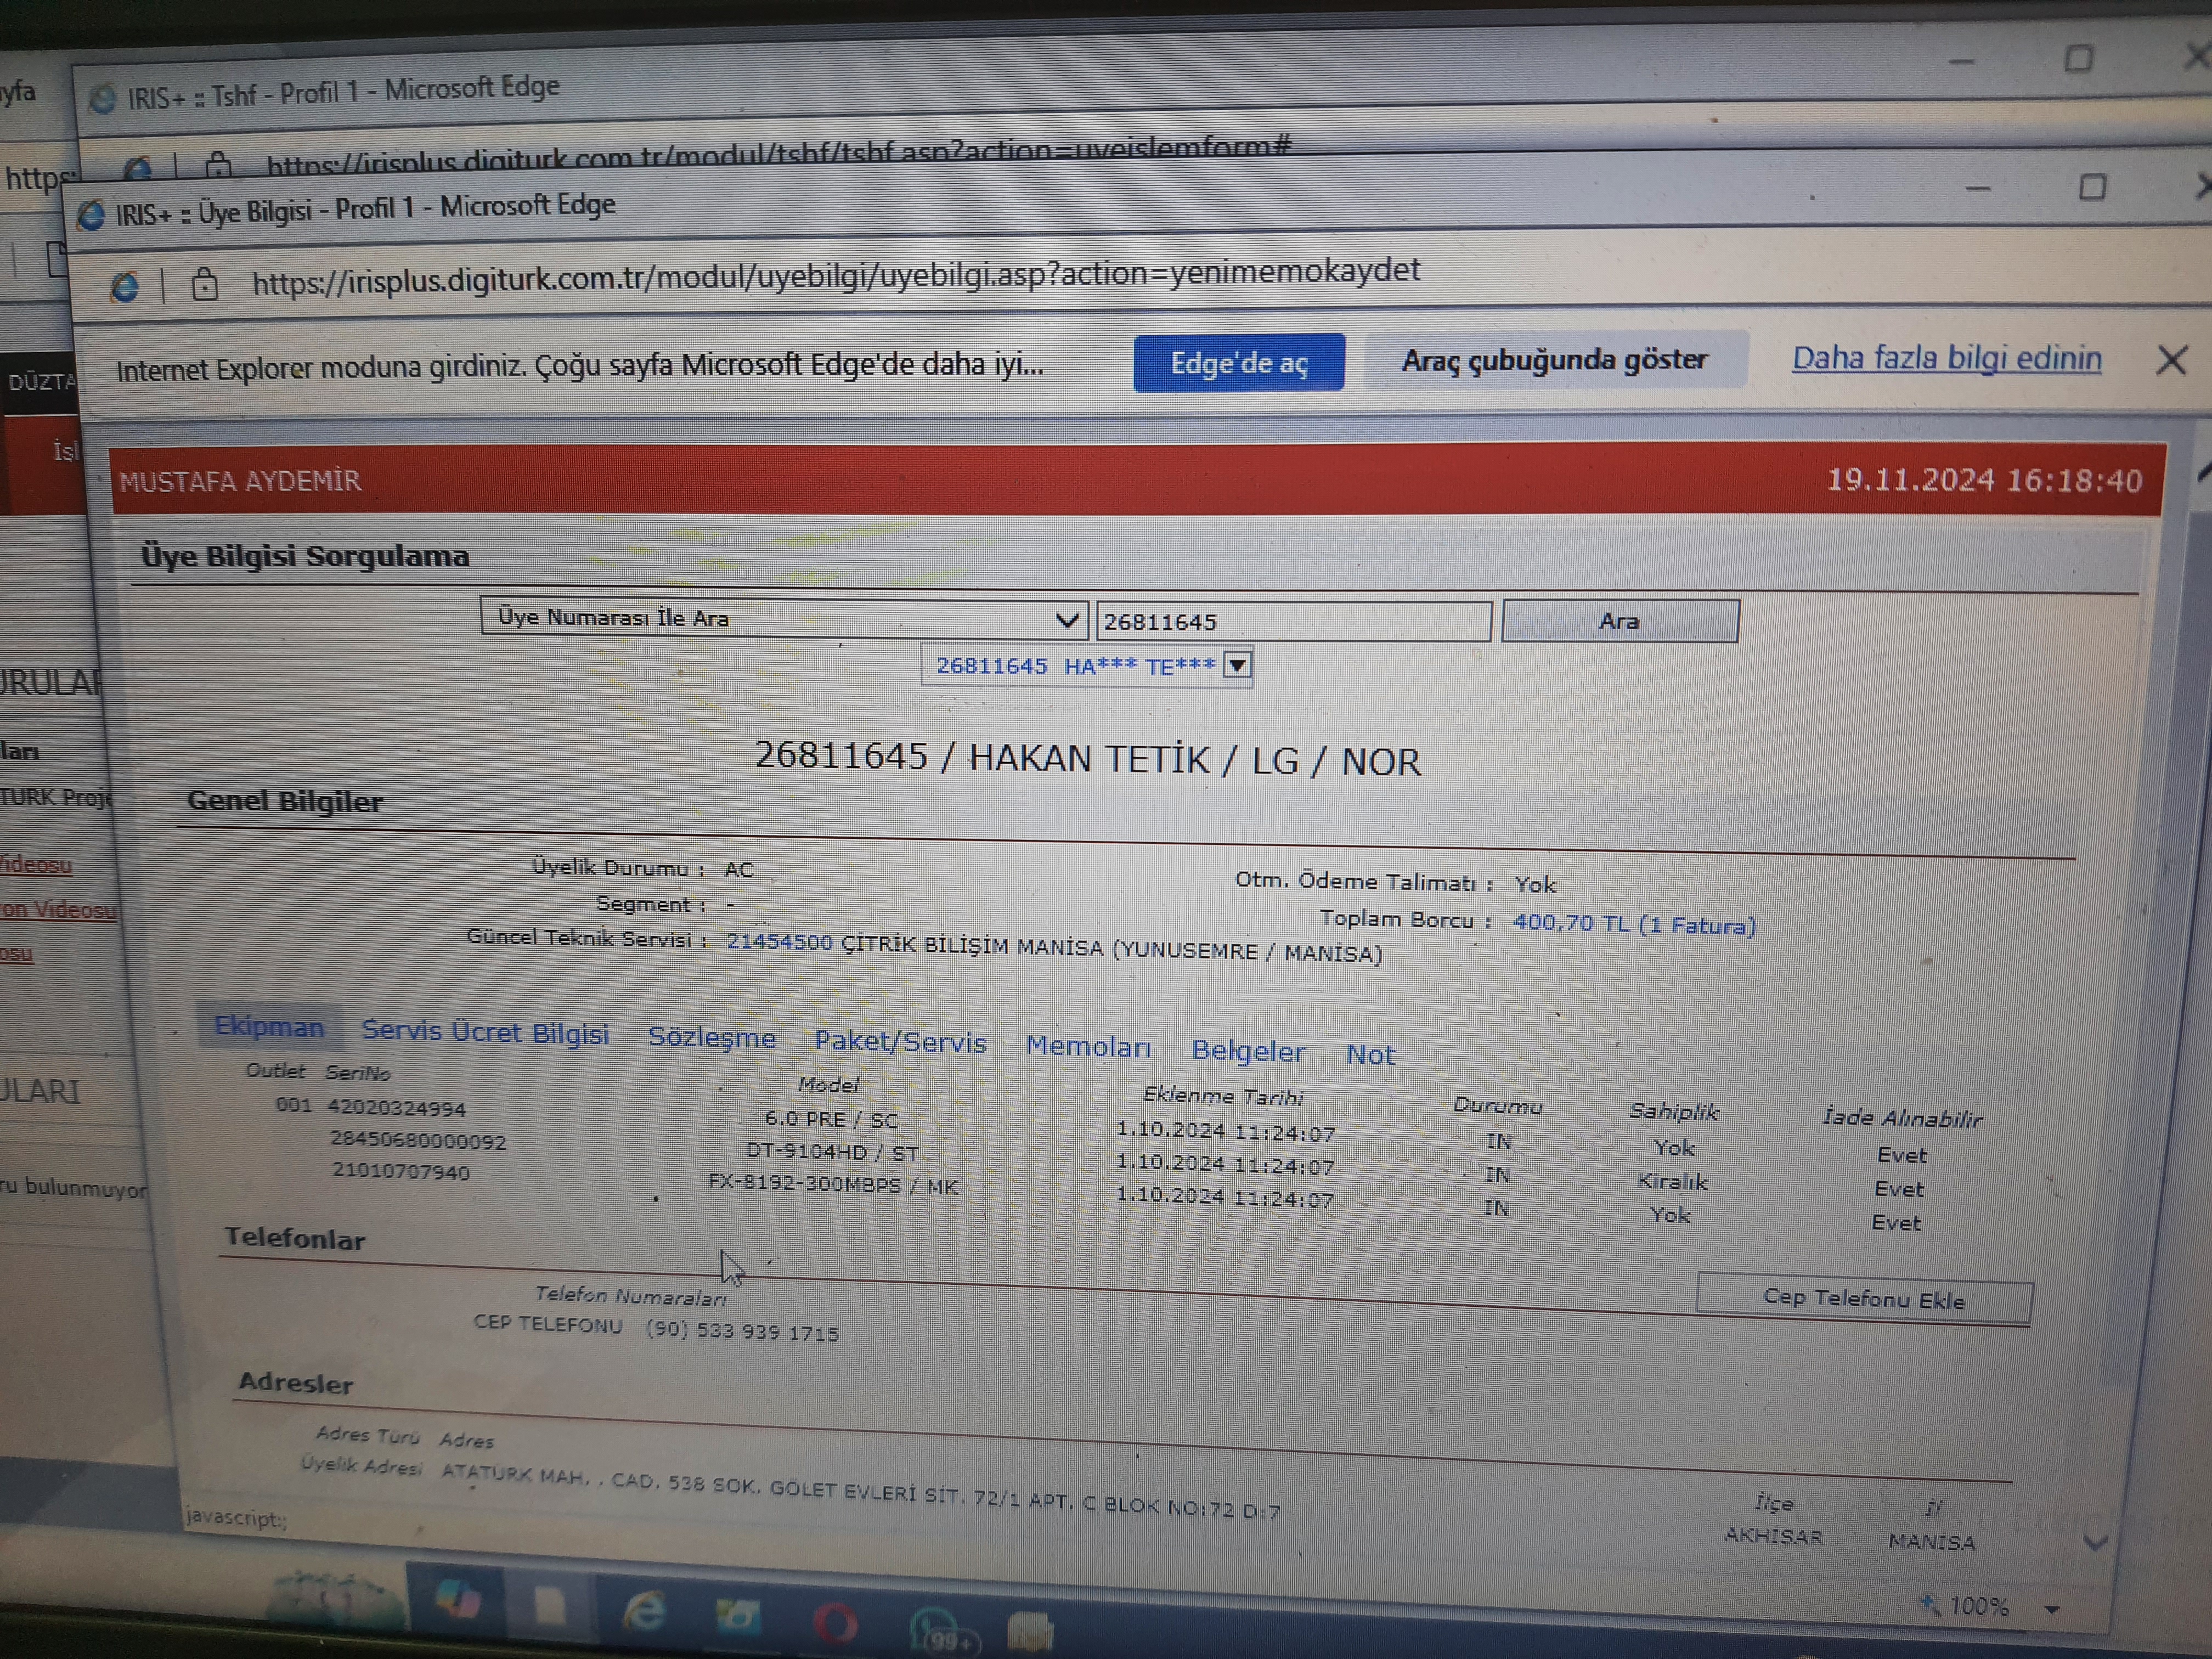Click serial number 28450680000092
Viewport: 2212px width, 1659px height.
point(418,1141)
